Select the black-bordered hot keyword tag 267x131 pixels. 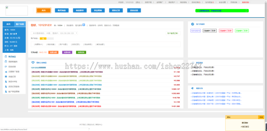pyautogui.click(x=210, y=31)
